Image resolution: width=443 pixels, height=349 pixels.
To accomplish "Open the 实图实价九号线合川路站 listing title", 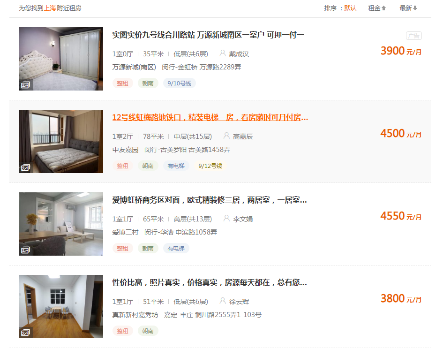I will coord(208,35).
